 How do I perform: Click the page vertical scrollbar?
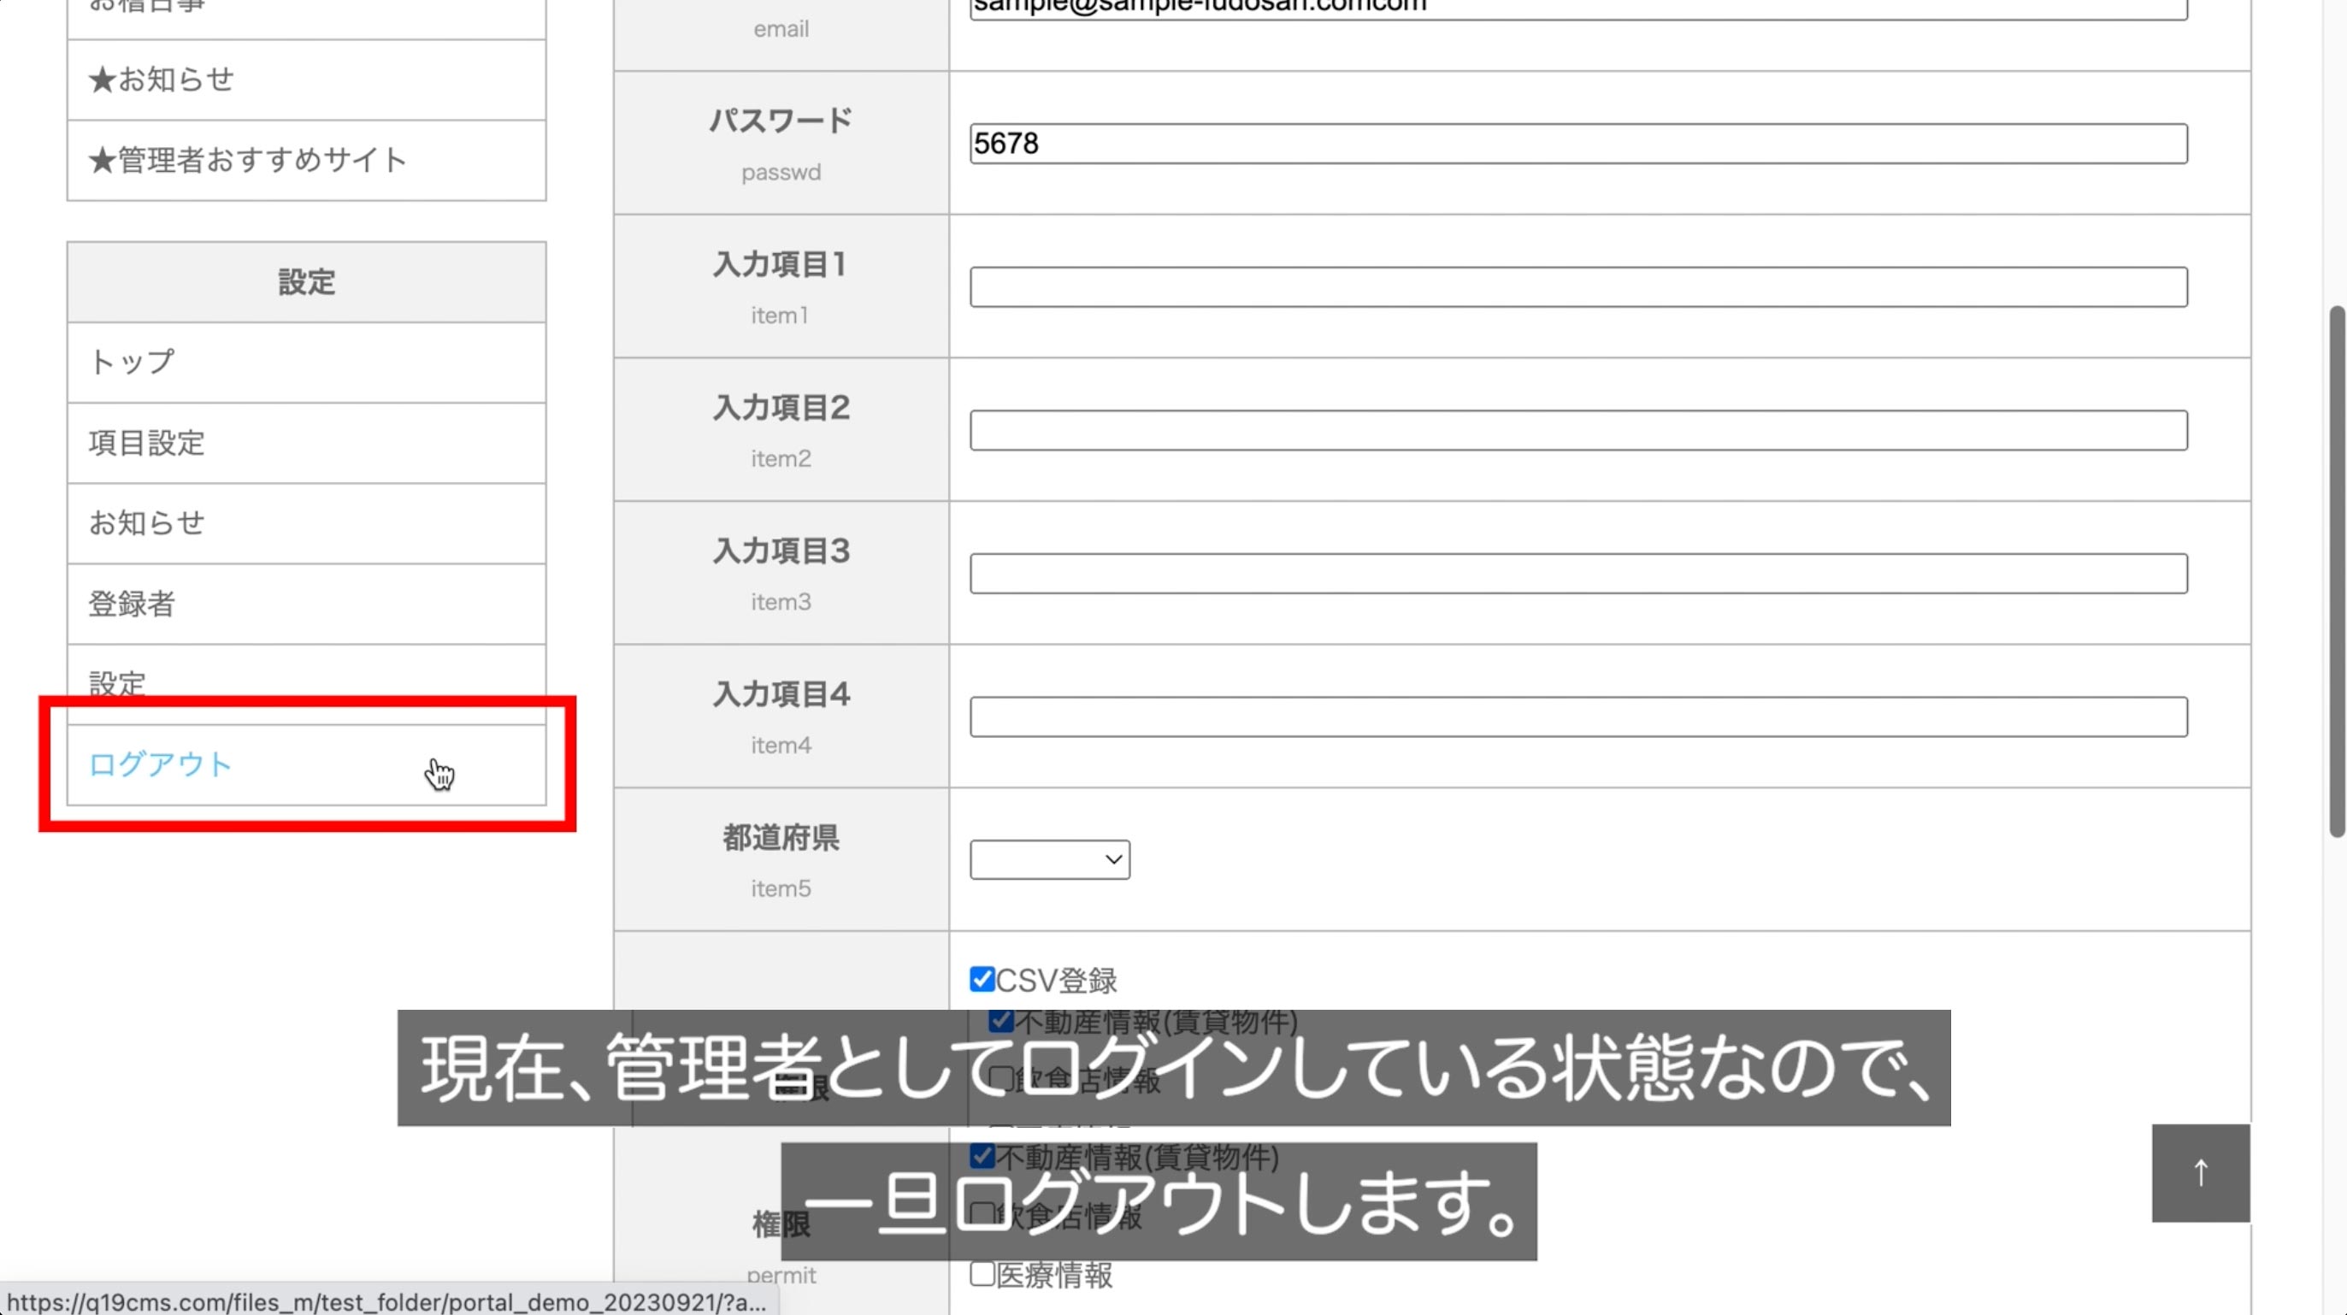pos(2336,572)
